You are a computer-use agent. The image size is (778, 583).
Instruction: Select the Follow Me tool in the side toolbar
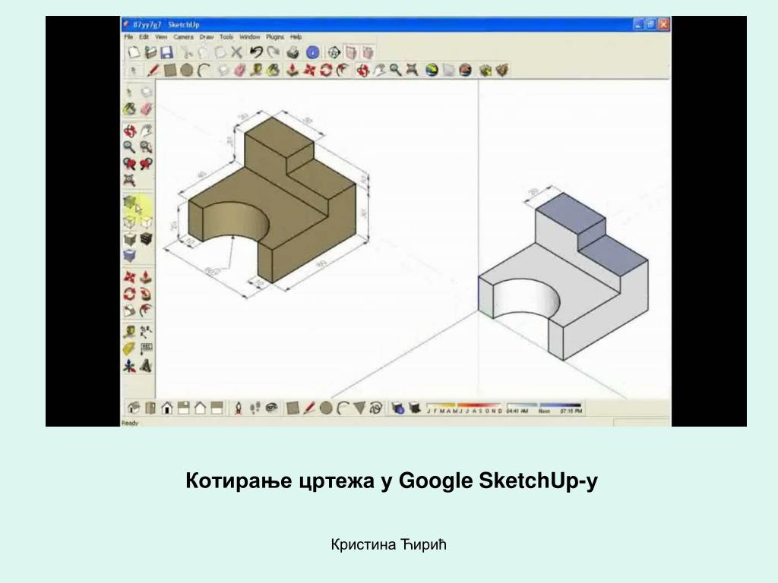coord(146,294)
